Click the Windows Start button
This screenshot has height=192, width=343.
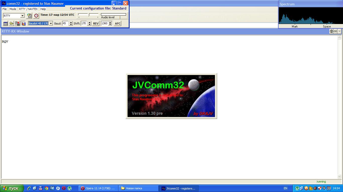(x=12, y=188)
